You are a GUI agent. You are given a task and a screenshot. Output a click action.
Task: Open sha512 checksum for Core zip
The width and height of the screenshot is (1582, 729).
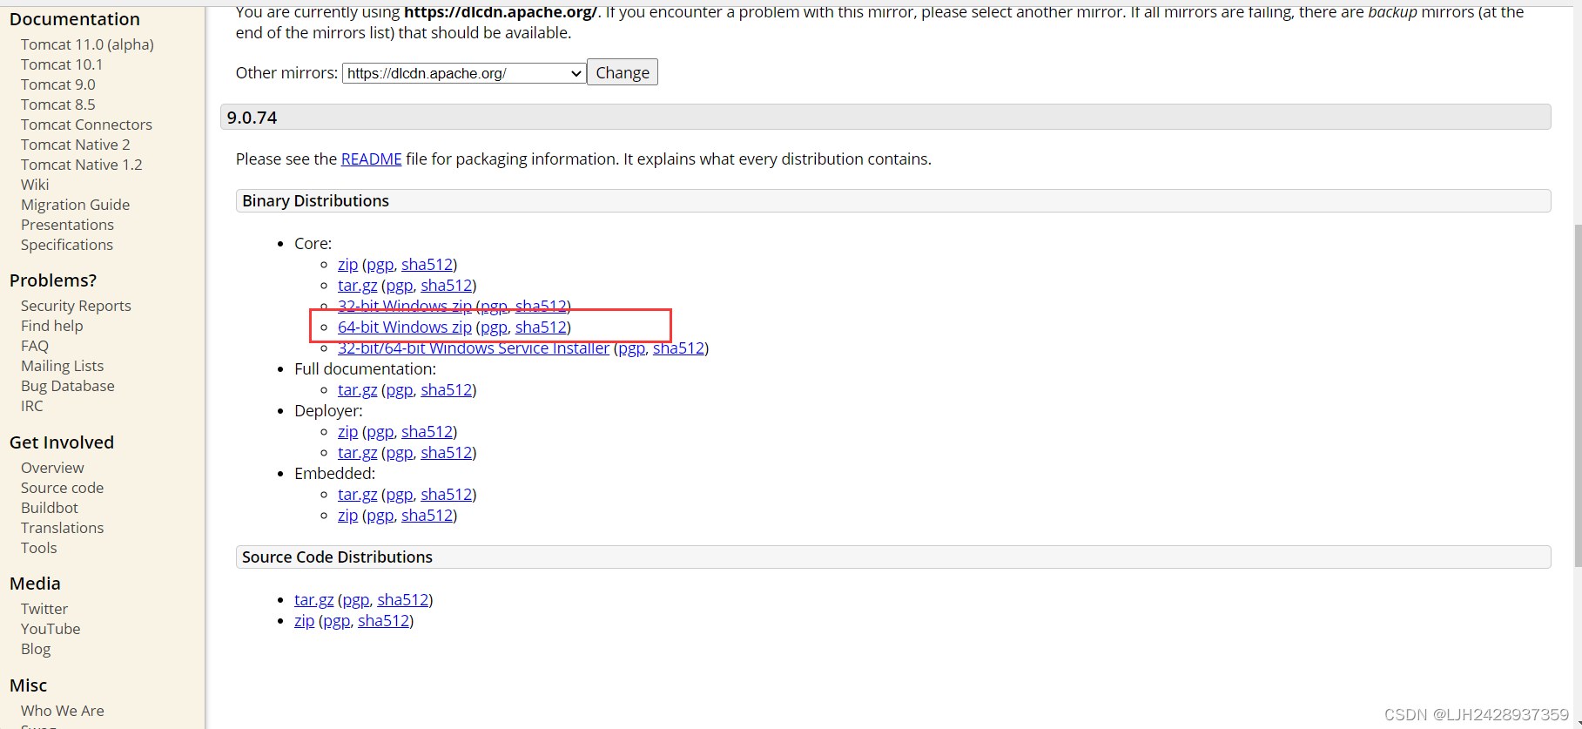(x=427, y=265)
